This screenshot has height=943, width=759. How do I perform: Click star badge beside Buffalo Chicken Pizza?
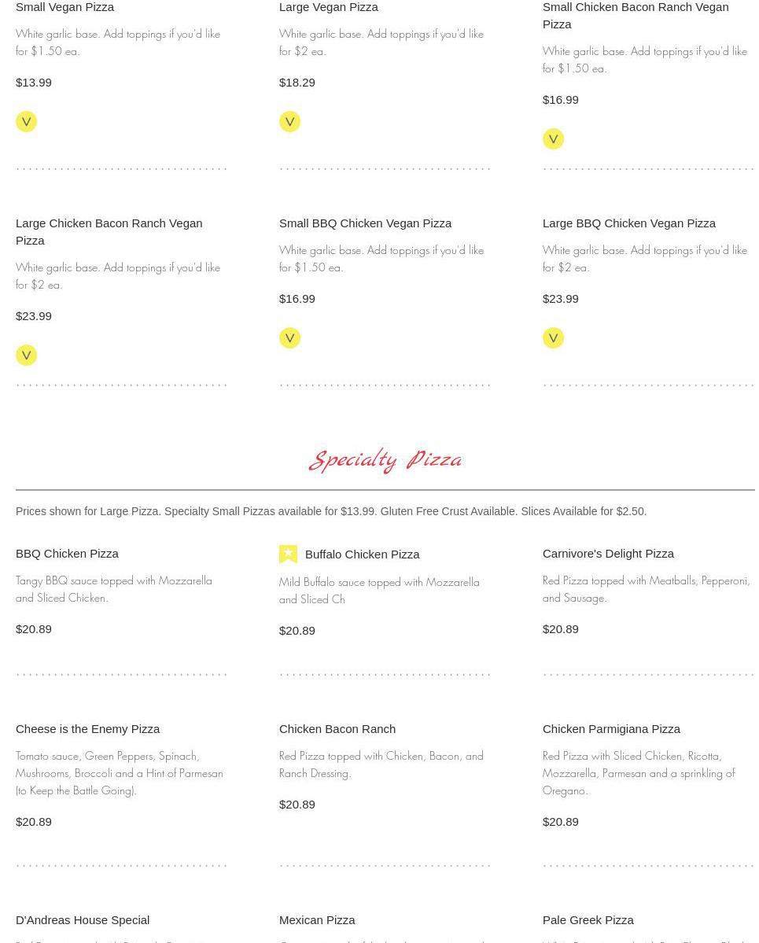(x=288, y=554)
